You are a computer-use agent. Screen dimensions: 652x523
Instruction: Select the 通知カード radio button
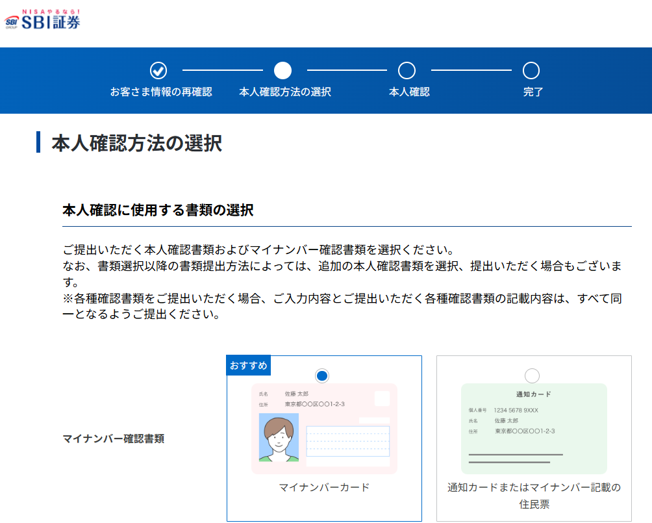coord(532,376)
